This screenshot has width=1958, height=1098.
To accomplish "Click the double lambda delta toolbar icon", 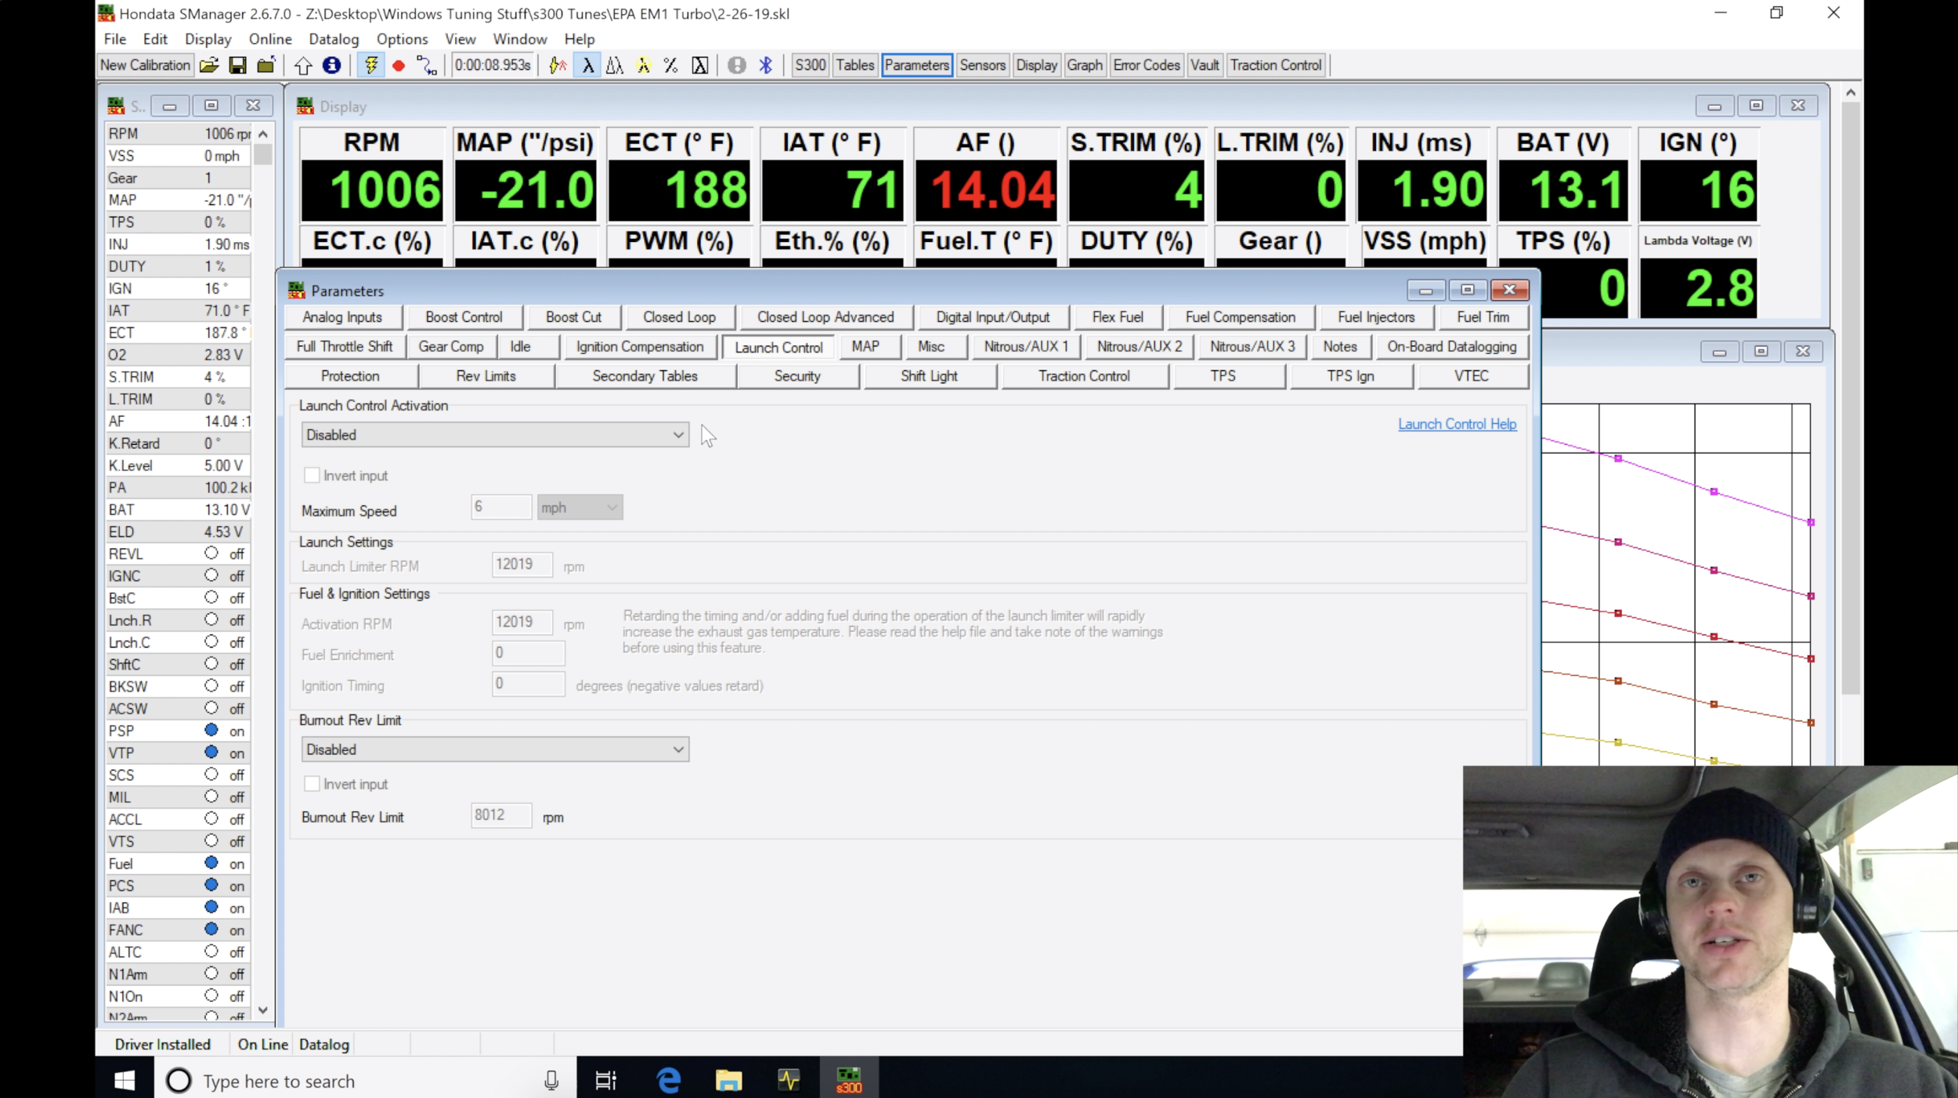I will tap(615, 66).
